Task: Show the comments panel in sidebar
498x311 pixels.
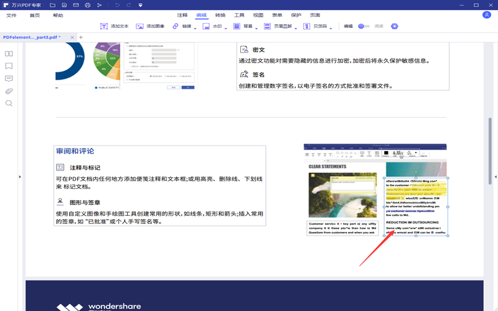Action: (x=9, y=78)
